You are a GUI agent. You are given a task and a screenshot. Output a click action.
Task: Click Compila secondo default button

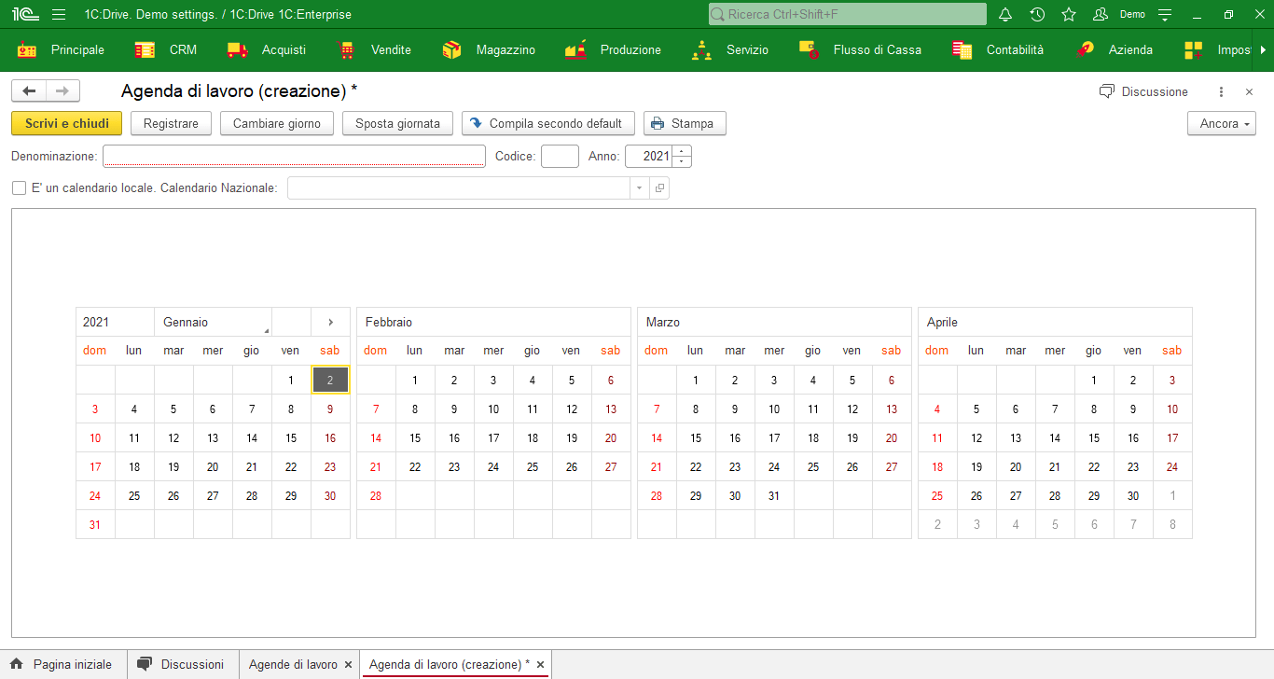548,123
